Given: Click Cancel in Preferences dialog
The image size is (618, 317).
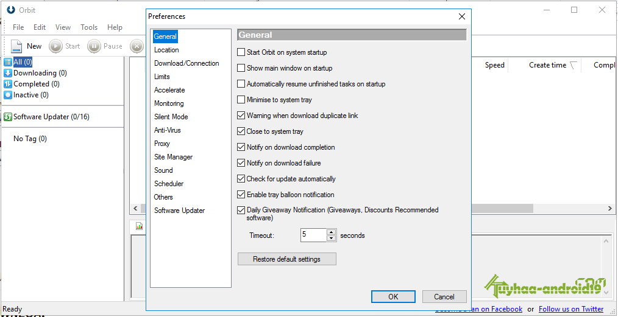Looking at the screenshot, I should (444, 296).
